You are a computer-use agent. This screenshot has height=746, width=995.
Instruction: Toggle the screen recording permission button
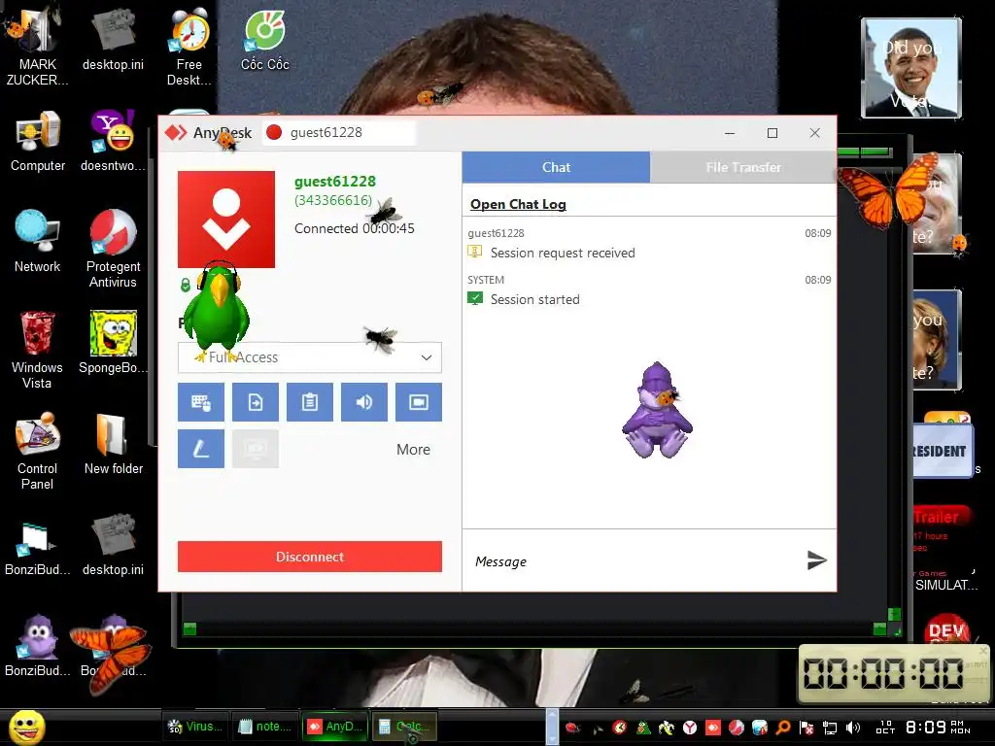point(419,402)
